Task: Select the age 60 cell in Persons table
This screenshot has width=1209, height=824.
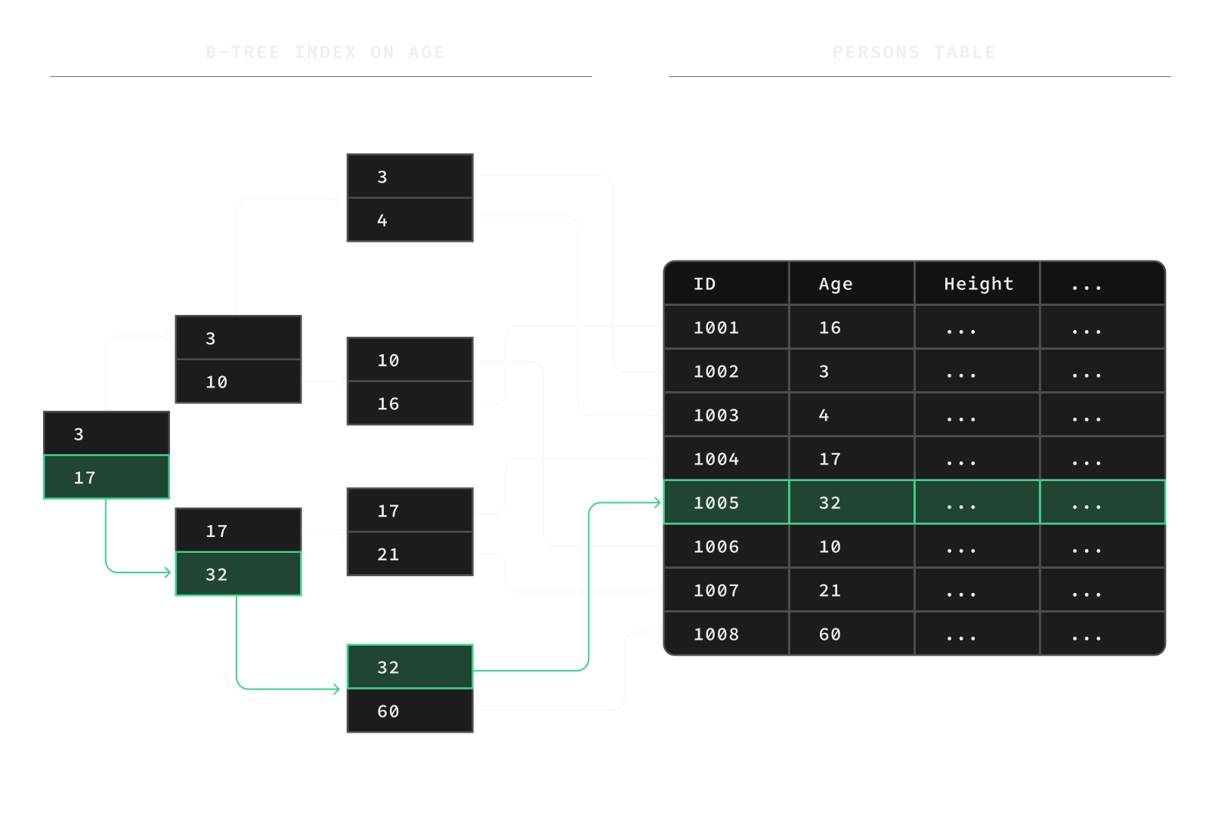Action: pyautogui.click(x=852, y=634)
